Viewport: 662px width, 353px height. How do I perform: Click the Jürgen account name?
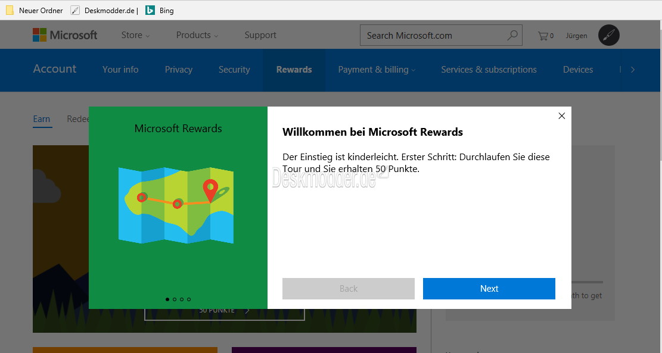click(576, 36)
